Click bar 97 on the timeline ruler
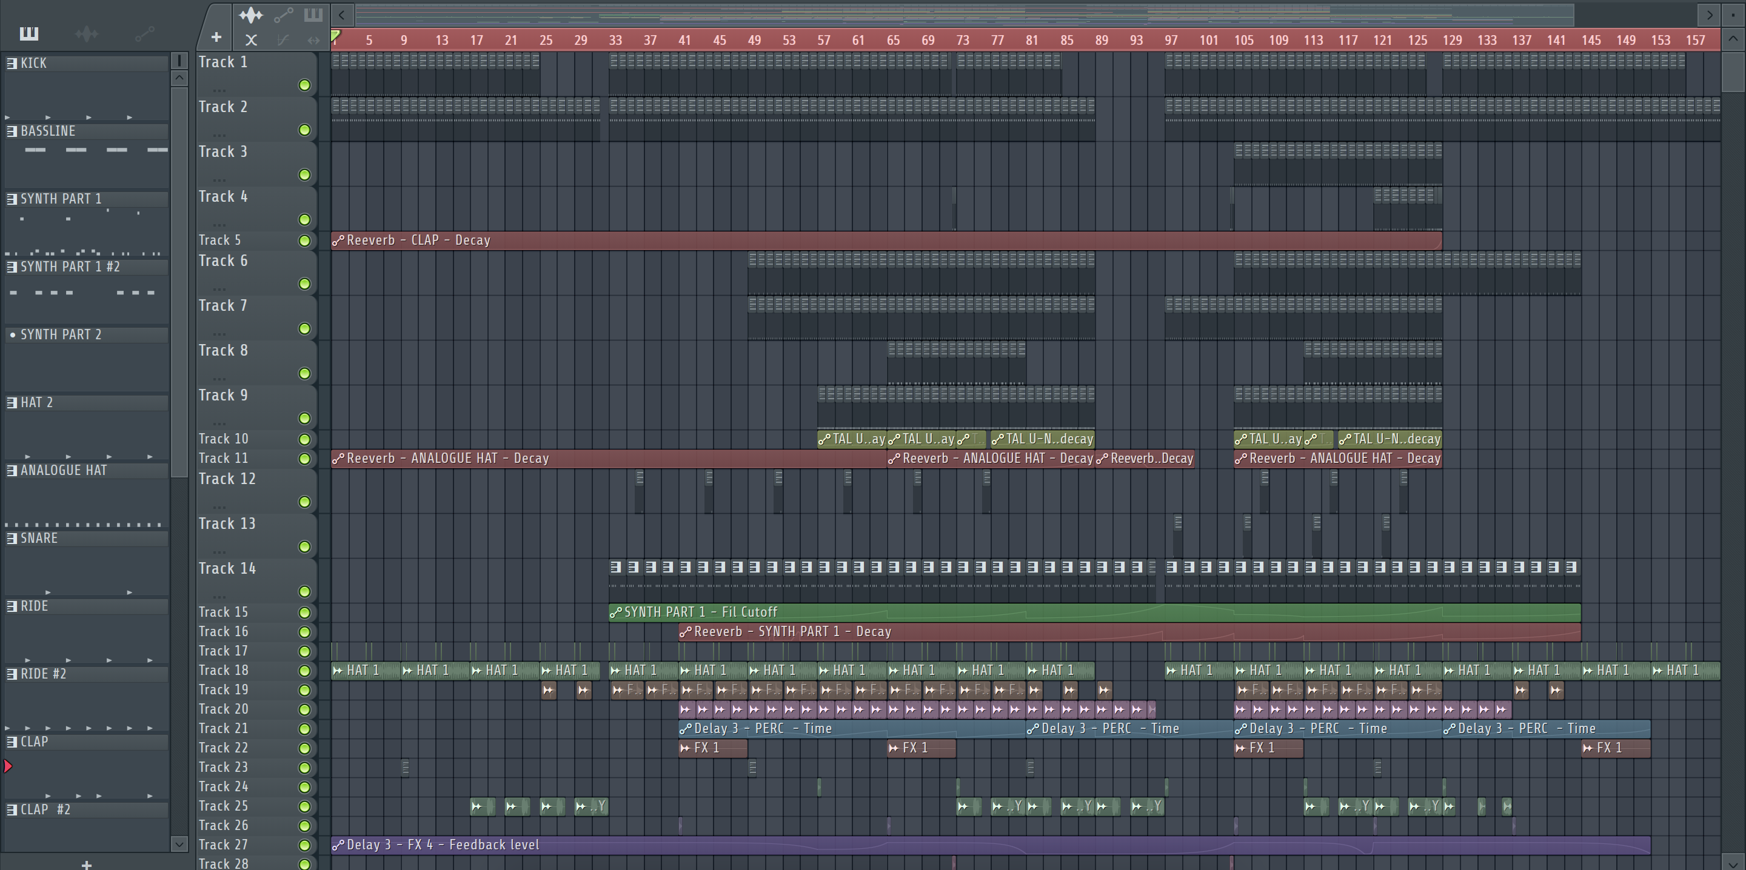Image resolution: width=1746 pixels, height=870 pixels. click(x=1171, y=40)
